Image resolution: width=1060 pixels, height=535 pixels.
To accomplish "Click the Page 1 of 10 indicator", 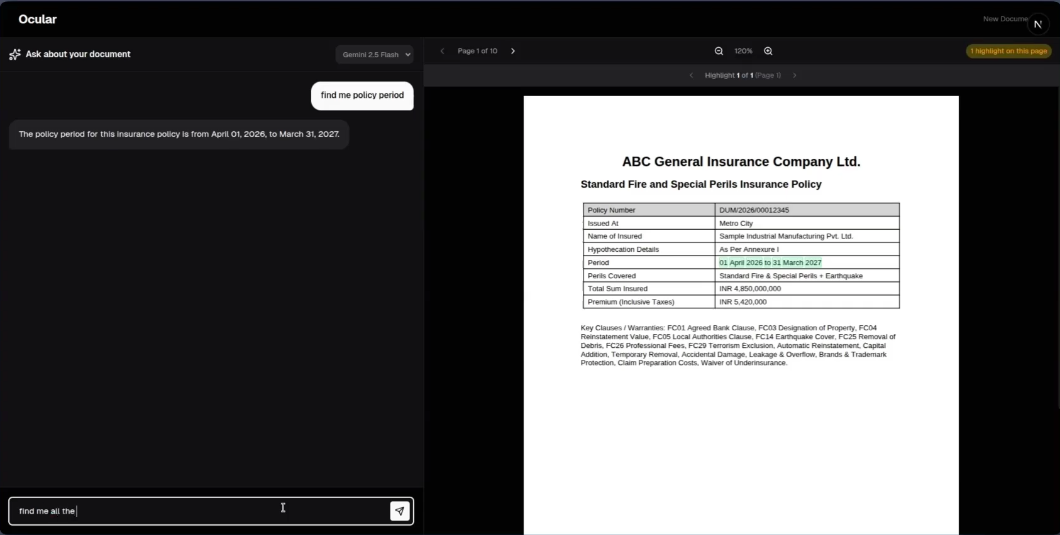I will (477, 51).
